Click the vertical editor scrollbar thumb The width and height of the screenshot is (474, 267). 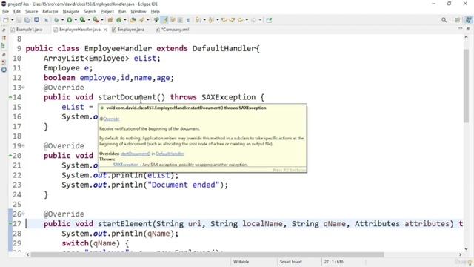466,86
